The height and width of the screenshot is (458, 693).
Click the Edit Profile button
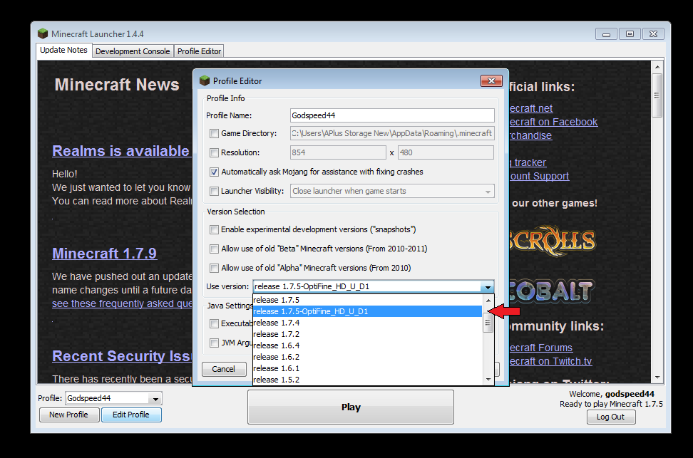[130, 415]
